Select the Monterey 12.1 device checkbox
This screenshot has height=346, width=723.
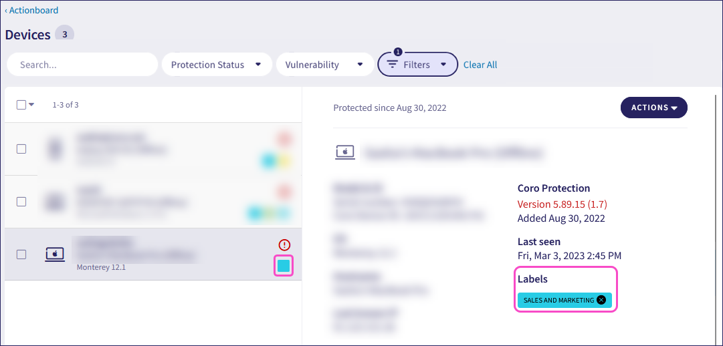point(21,254)
